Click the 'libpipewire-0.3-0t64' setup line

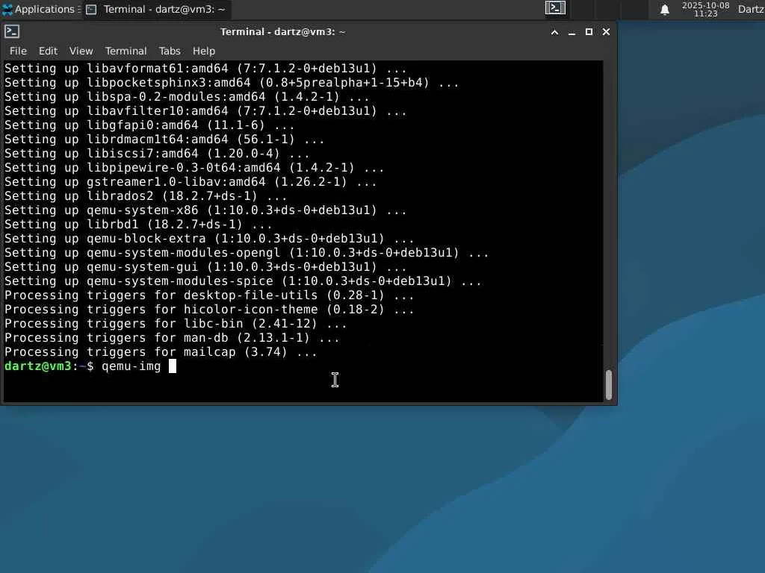point(194,168)
